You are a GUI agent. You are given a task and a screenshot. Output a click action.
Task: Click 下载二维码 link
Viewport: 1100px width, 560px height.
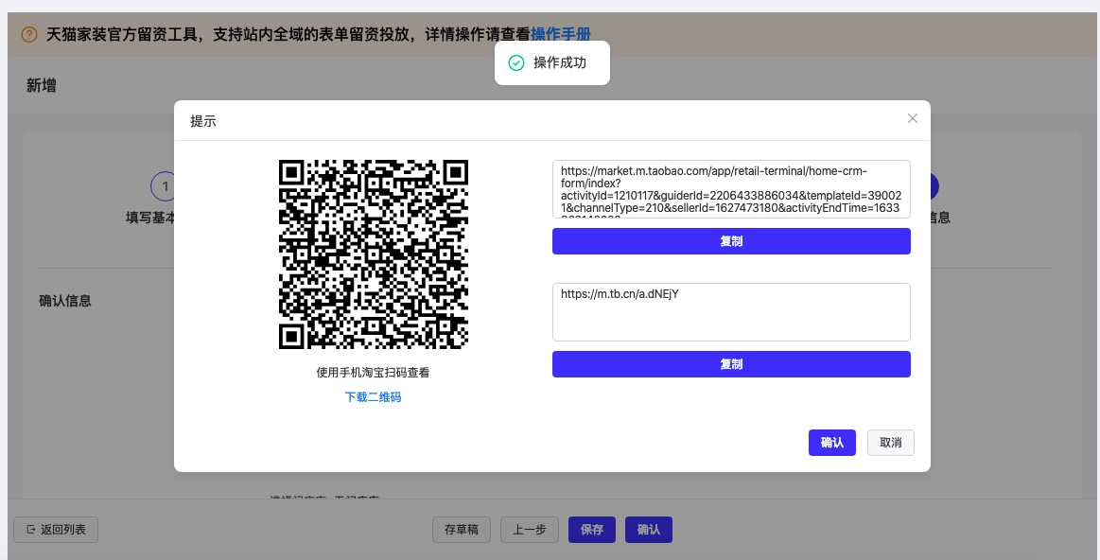[374, 397]
